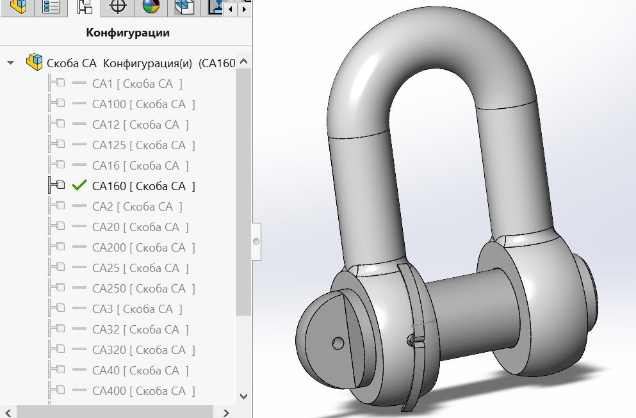
Task: Click the configuration icon beside СА16
Action: coord(56,165)
